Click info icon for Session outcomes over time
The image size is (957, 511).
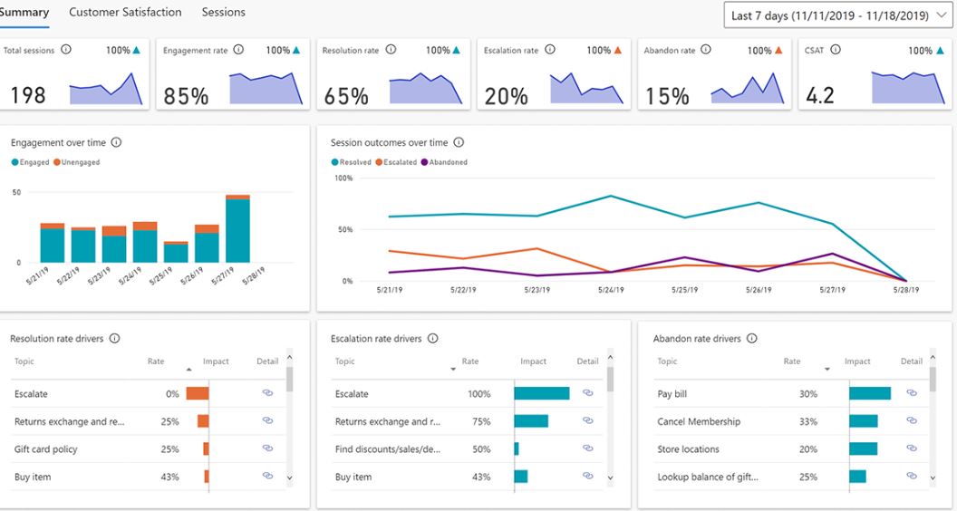coord(459,142)
